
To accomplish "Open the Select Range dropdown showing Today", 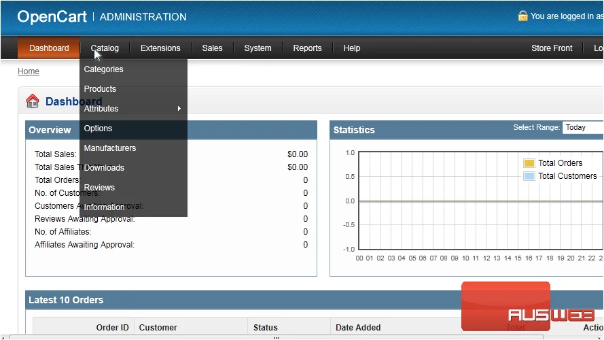I will (583, 128).
